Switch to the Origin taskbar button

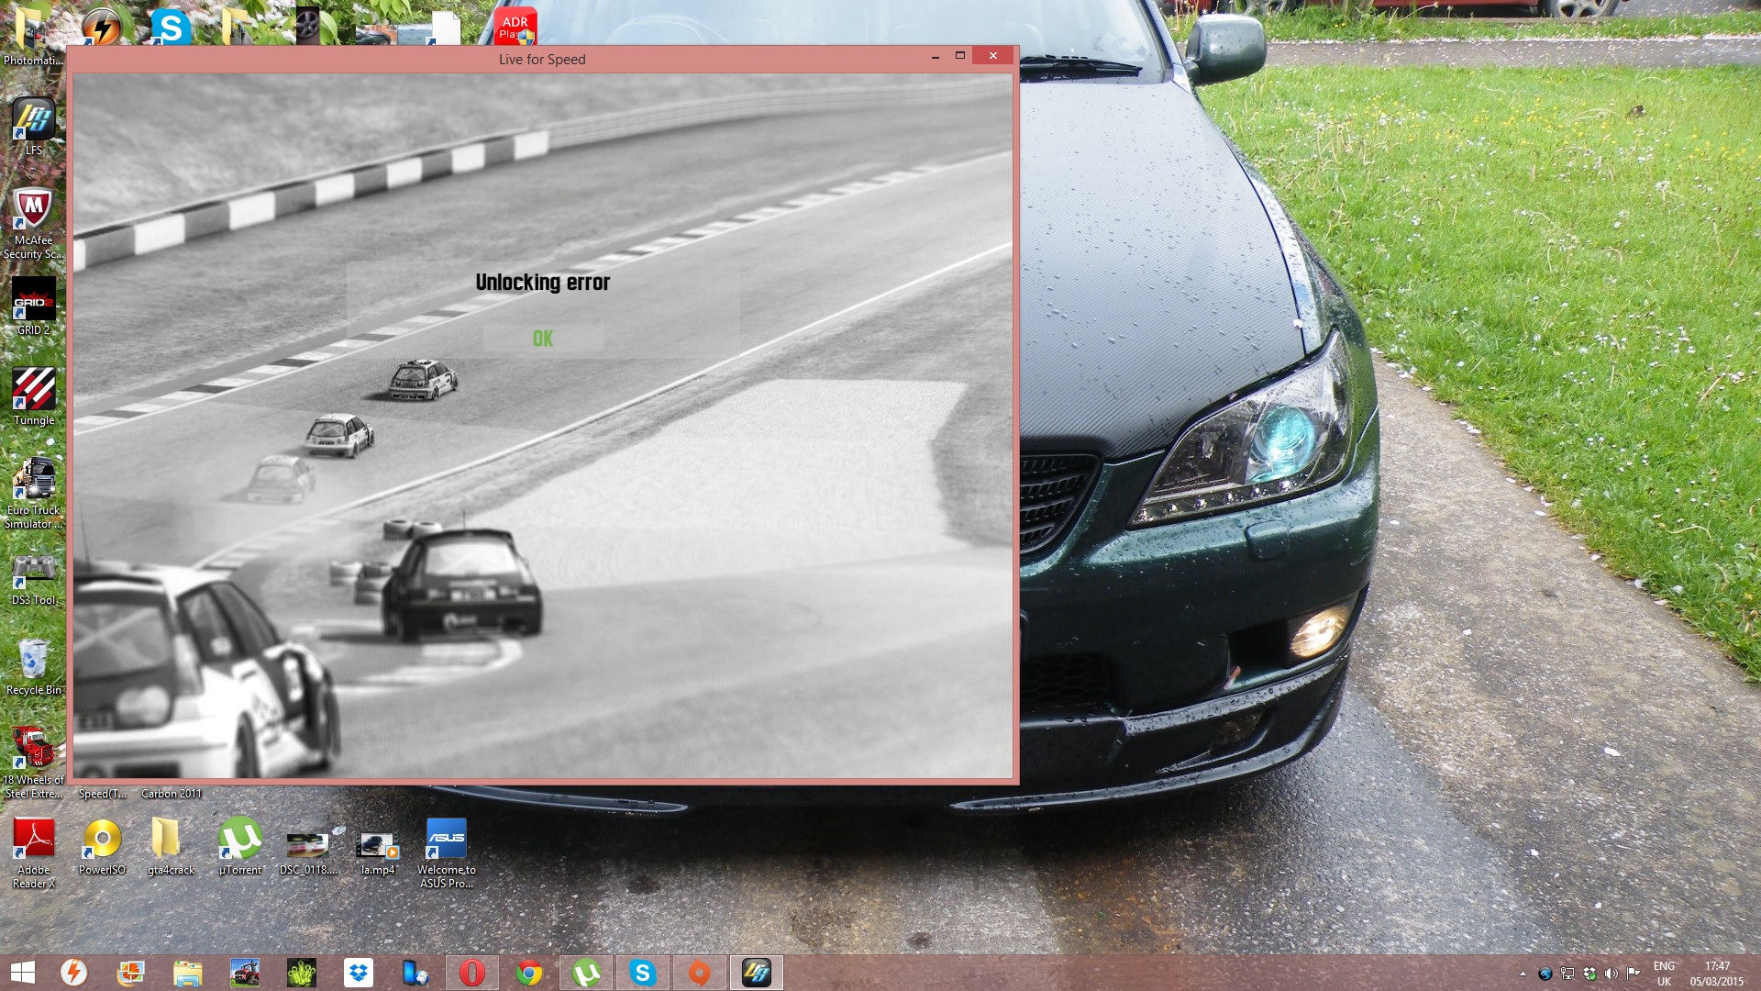pyautogui.click(x=700, y=973)
